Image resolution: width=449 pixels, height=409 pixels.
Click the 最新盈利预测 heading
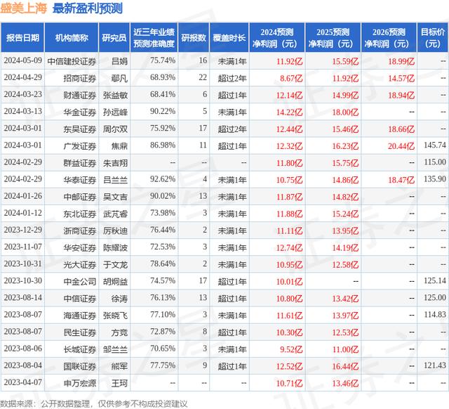click(87, 8)
